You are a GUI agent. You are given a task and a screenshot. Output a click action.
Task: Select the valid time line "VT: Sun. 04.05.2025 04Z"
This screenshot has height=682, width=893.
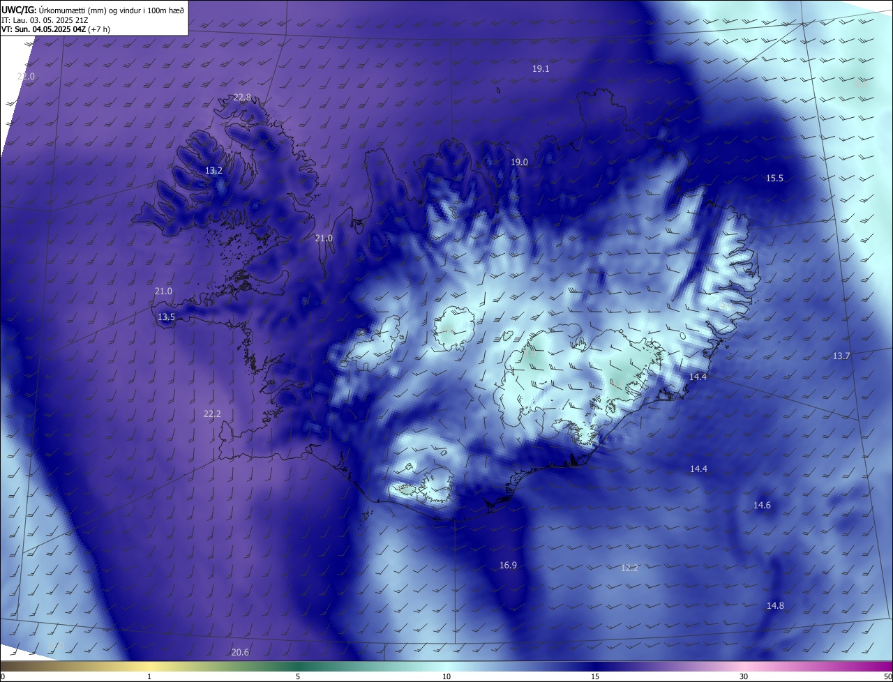click(44, 29)
